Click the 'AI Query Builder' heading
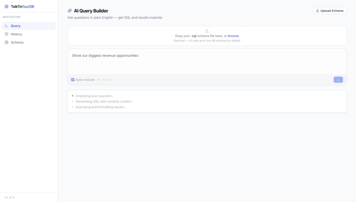 (91, 11)
